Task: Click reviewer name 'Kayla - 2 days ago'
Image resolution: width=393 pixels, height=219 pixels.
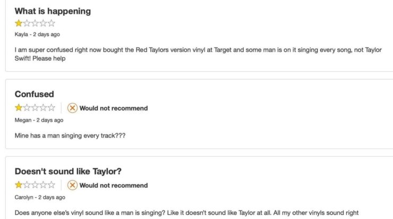Action: (x=37, y=34)
